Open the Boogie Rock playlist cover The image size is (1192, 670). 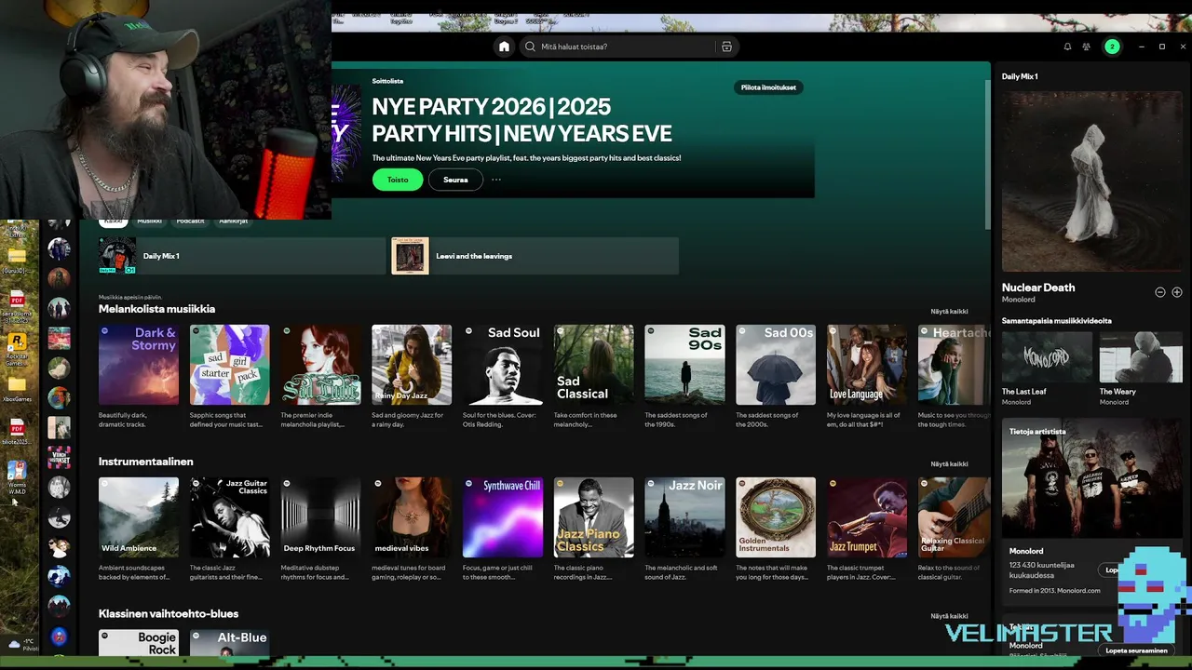(139, 642)
